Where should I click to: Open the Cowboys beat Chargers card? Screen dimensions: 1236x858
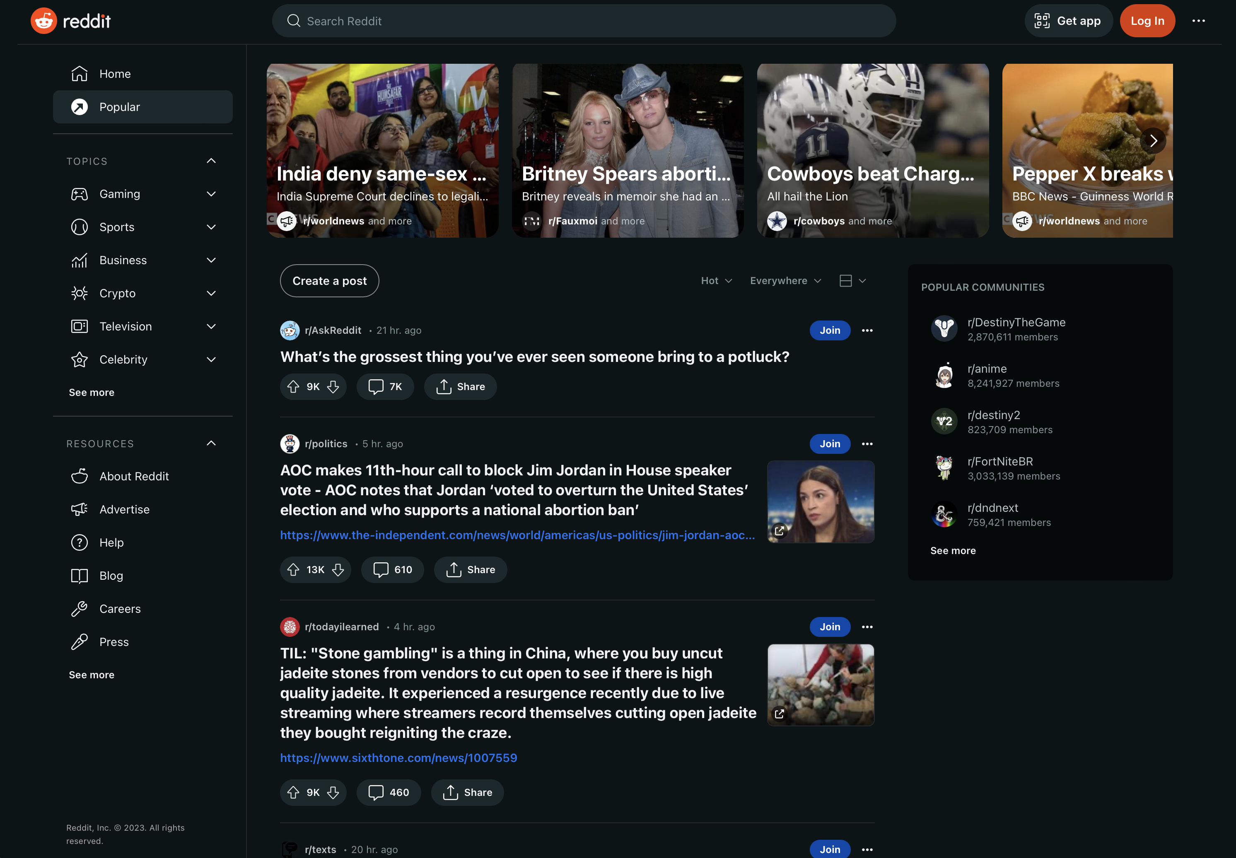click(x=873, y=151)
